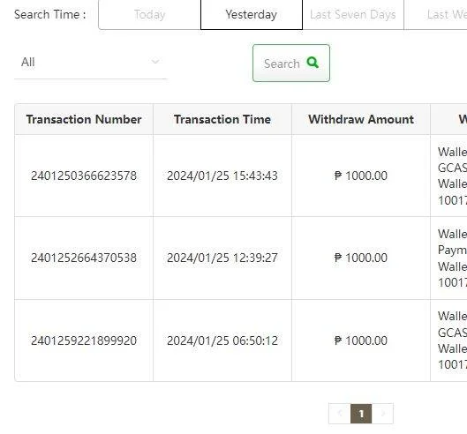
Task: Choose the Last Seven Days filter
Action: tap(353, 15)
